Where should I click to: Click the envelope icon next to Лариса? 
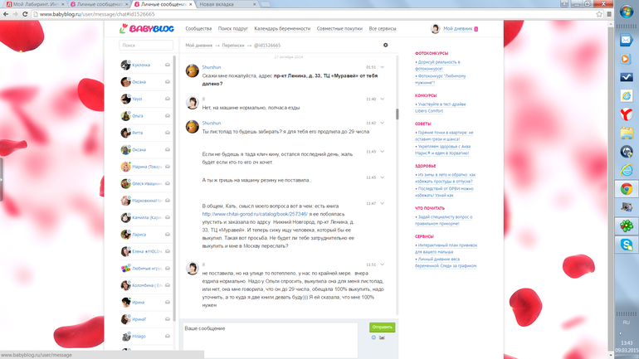click(x=168, y=235)
